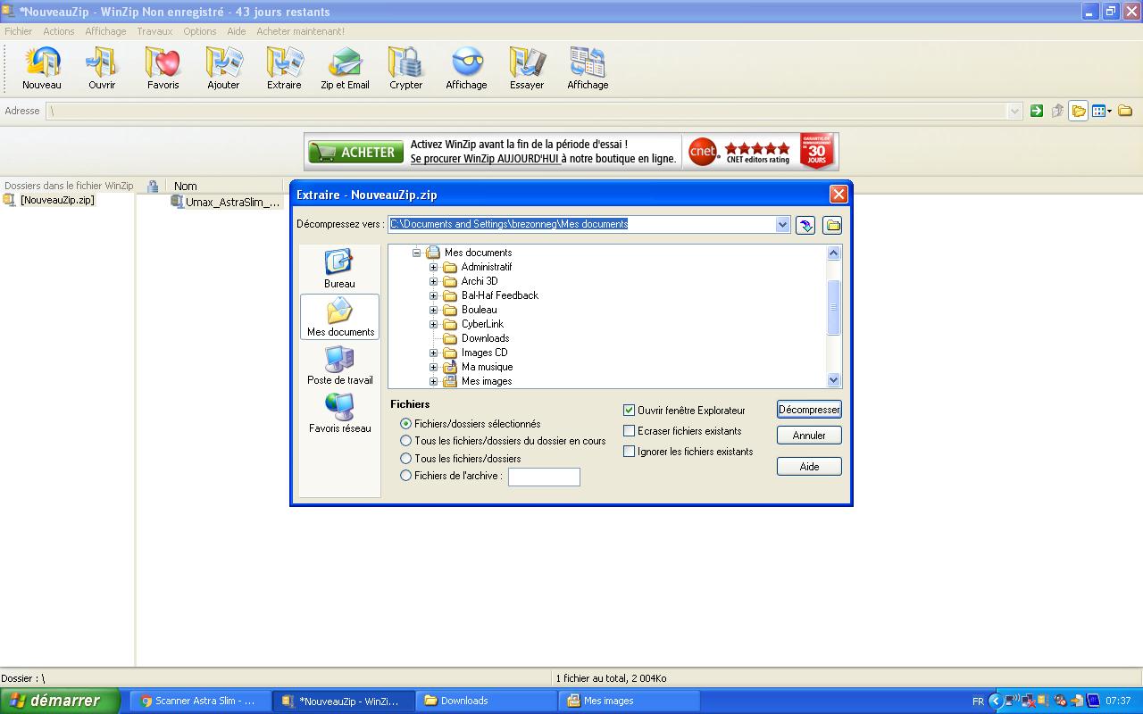This screenshot has height=714, width=1143.
Task: Select the Fichiers de l'archive radio button
Action: 406,476
